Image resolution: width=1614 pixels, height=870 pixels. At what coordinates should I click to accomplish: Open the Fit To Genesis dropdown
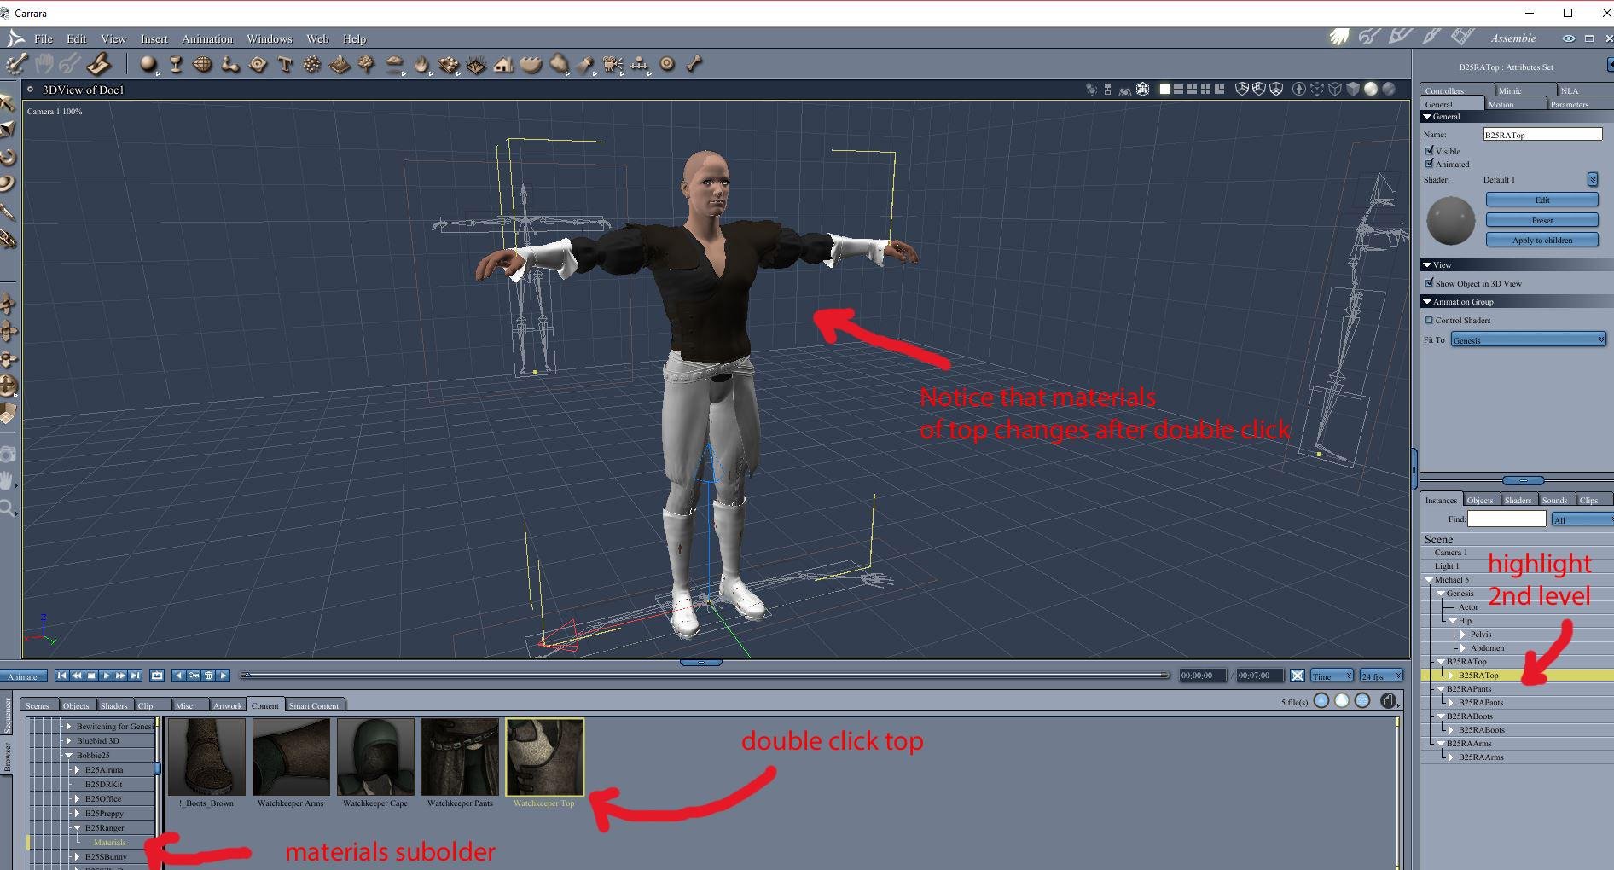pos(1528,339)
